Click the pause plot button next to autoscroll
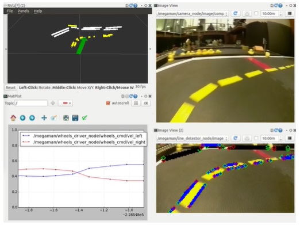This screenshot has width=300, height=225. [x=136, y=103]
